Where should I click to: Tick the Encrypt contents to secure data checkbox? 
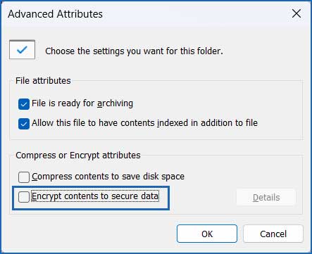point(24,197)
